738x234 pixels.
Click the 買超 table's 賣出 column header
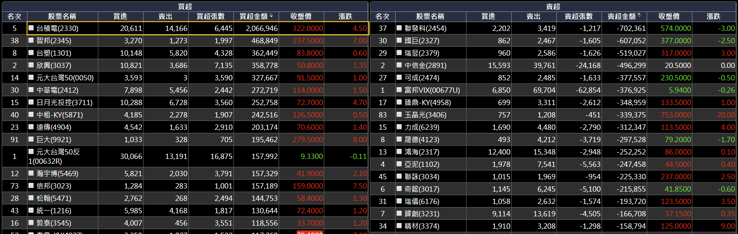coord(166,16)
